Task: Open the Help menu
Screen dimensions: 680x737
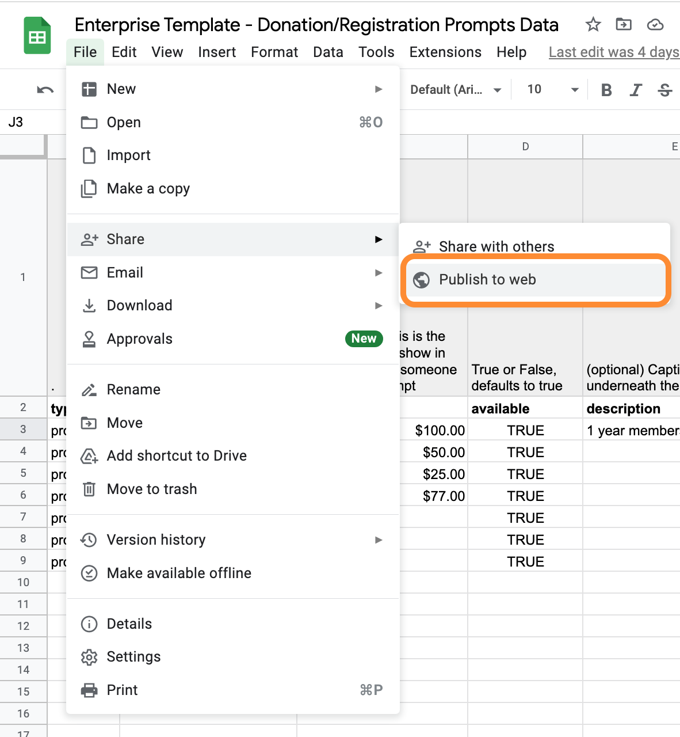Action: [511, 52]
